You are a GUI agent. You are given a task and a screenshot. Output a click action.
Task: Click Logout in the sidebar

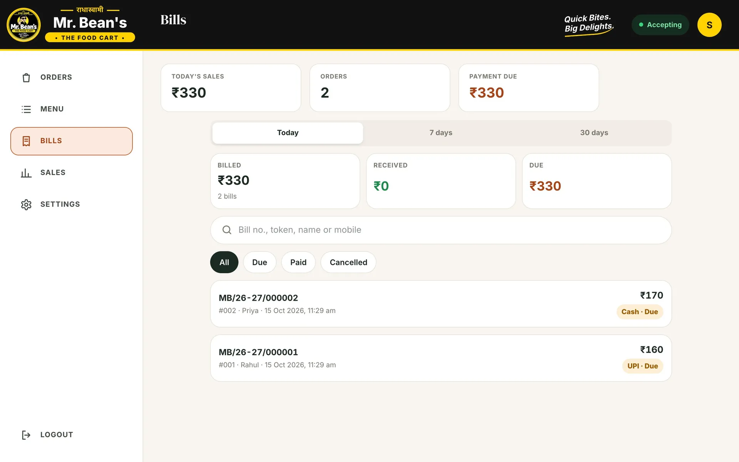tap(72, 435)
